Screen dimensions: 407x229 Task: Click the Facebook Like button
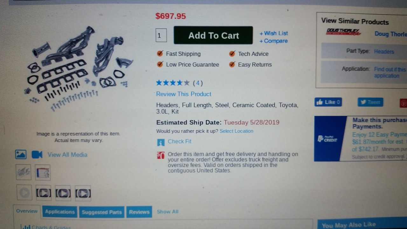(x=328, y=102)
